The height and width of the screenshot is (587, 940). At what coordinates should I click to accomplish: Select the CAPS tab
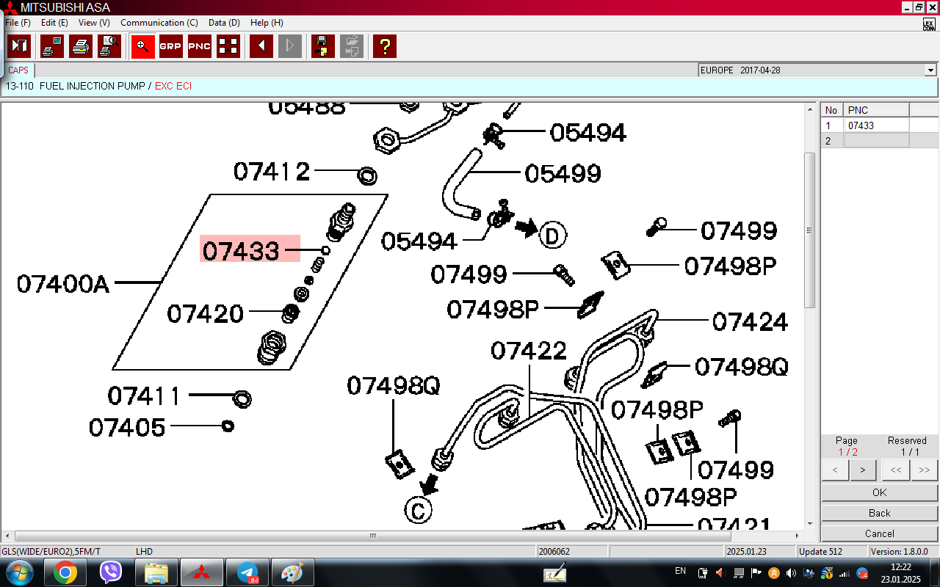point(18,70)
